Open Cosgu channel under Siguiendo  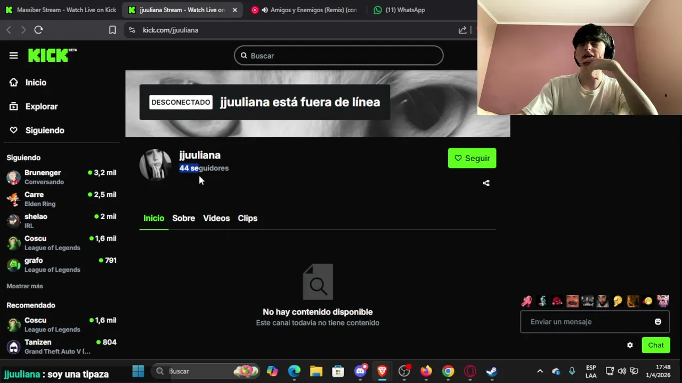pos(61,243)
